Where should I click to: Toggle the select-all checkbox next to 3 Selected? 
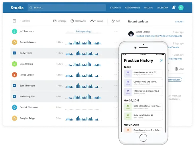click(14, 21)
